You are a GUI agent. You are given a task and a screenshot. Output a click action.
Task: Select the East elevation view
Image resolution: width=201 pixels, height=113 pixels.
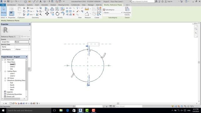coord(12,83)
